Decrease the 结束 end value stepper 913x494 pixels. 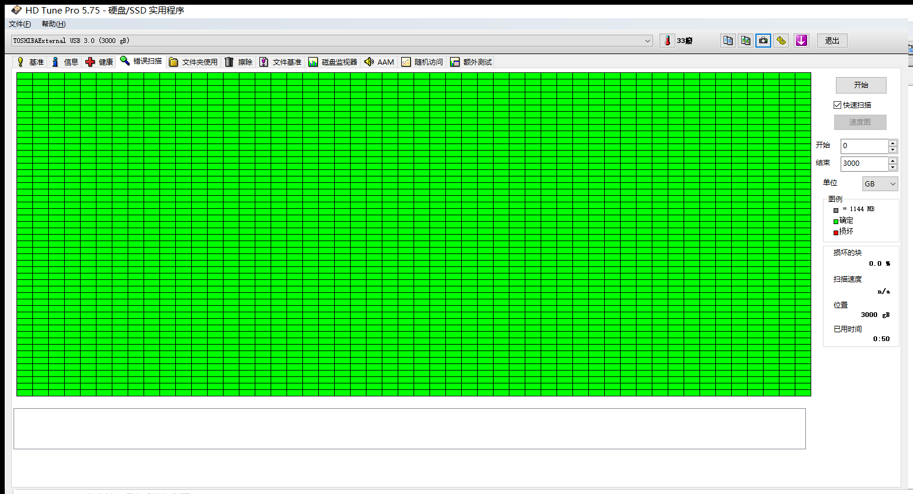point(892,167)
